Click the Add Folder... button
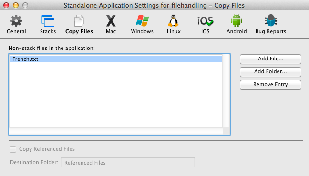The width and height of the screenshot is (309, 176). tap(270, 72)
